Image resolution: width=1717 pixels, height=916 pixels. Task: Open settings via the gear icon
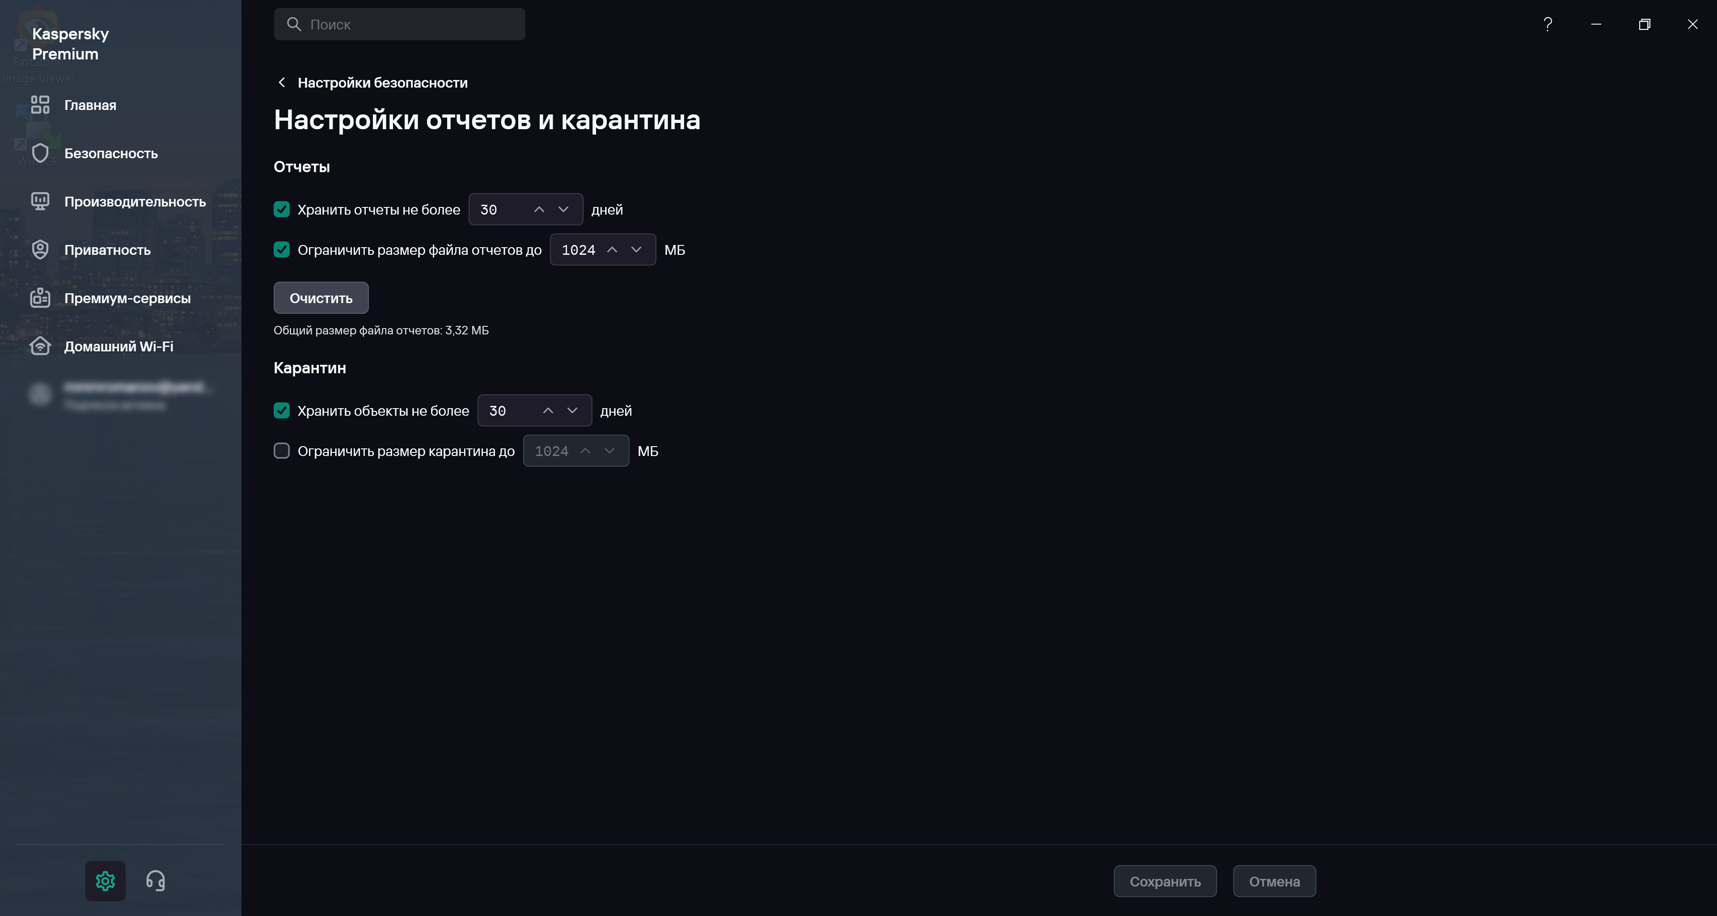pyautogui.click(x=106, y=881)
